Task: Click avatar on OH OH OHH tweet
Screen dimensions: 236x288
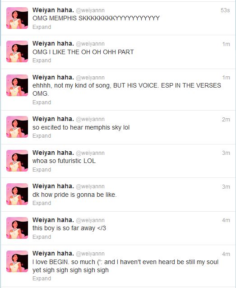Action: tap(17, 51)
